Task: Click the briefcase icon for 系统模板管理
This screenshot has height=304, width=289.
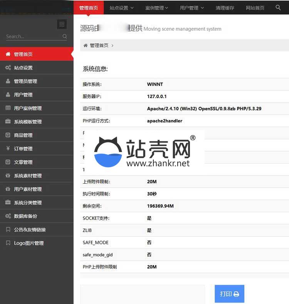Action: (x=8, y=122)
